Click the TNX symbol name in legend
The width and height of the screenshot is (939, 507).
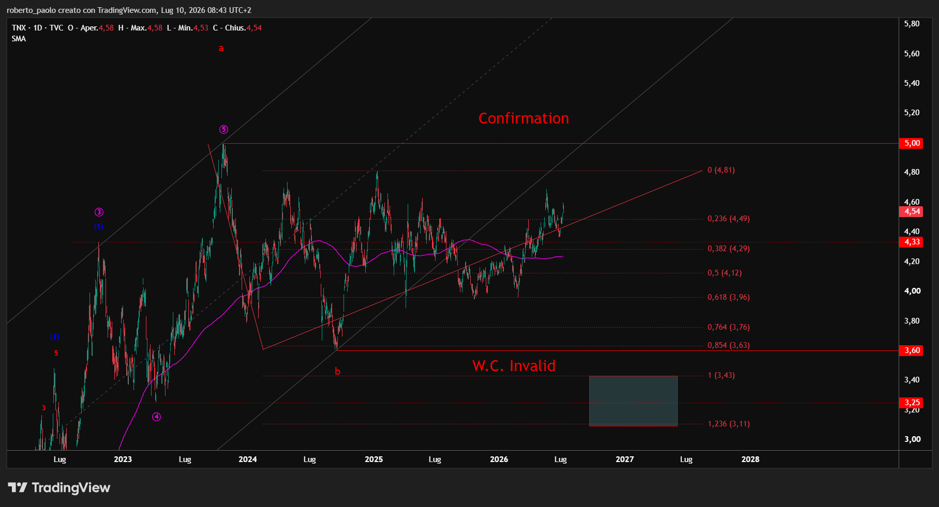(19, 28)
